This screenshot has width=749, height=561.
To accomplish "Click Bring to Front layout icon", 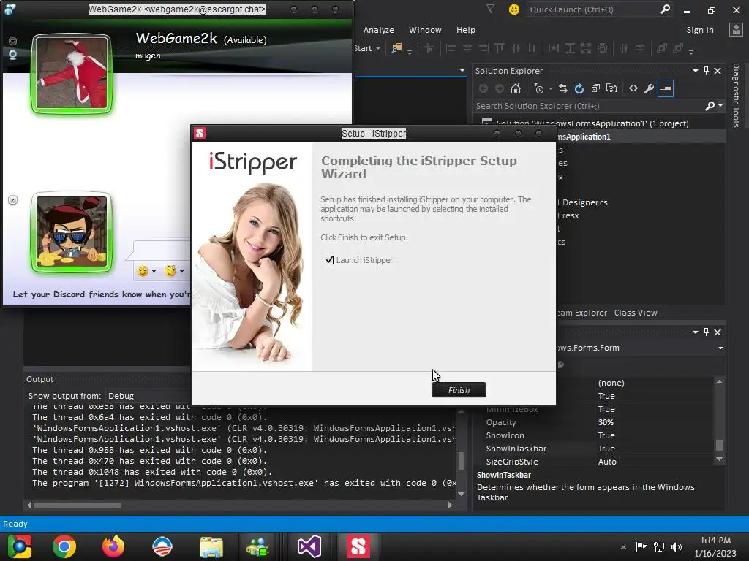I will point(661,48).
